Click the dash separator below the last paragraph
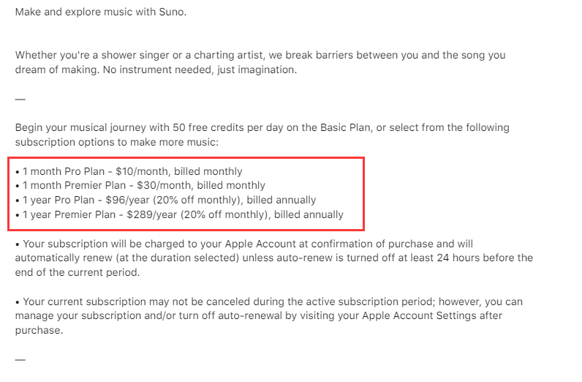Image resolution: width=582 pixels, height=382 pixels. (20, 360)
